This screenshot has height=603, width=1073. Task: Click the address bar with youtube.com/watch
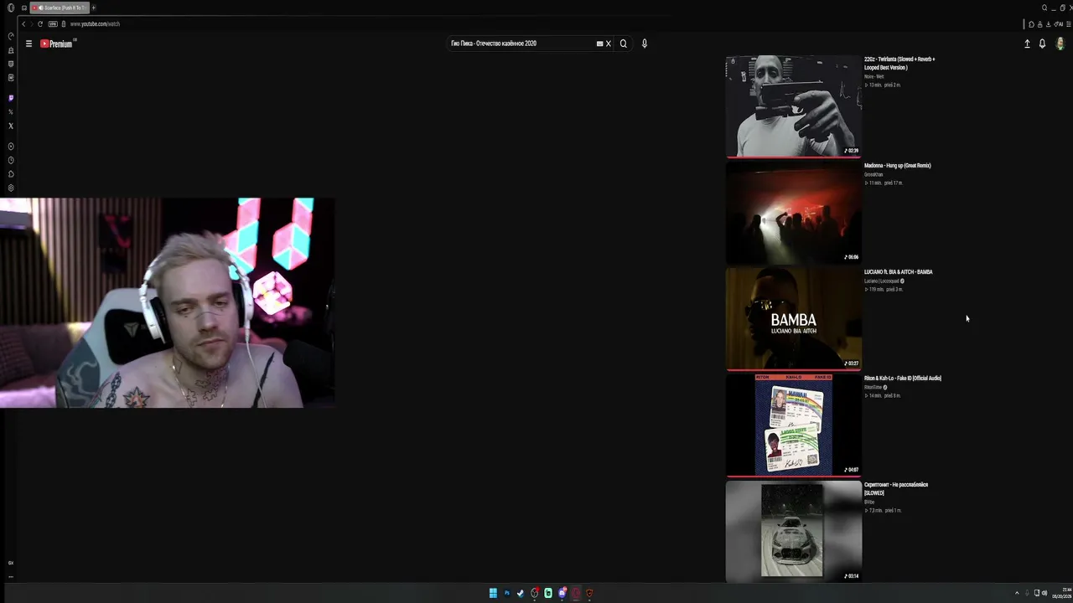[x=95, y=24]
